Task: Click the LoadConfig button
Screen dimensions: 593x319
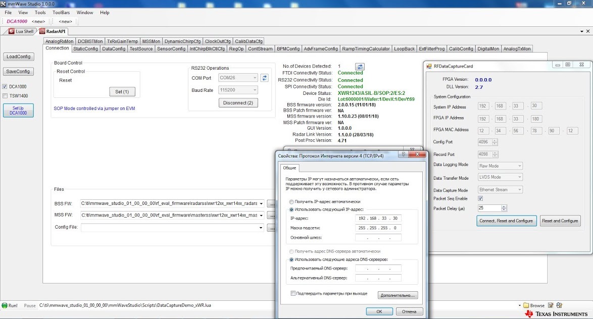Action: pos(18,57)
